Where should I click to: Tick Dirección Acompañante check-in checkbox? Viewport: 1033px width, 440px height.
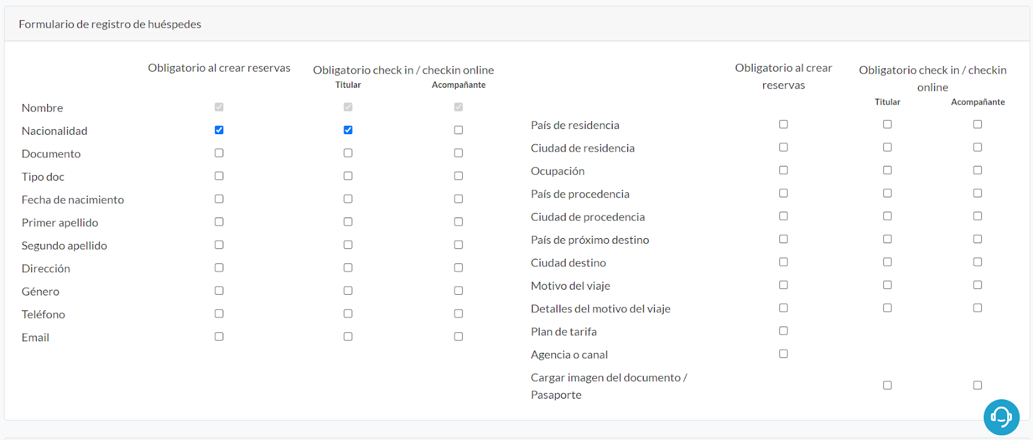[x=458, y=268]
